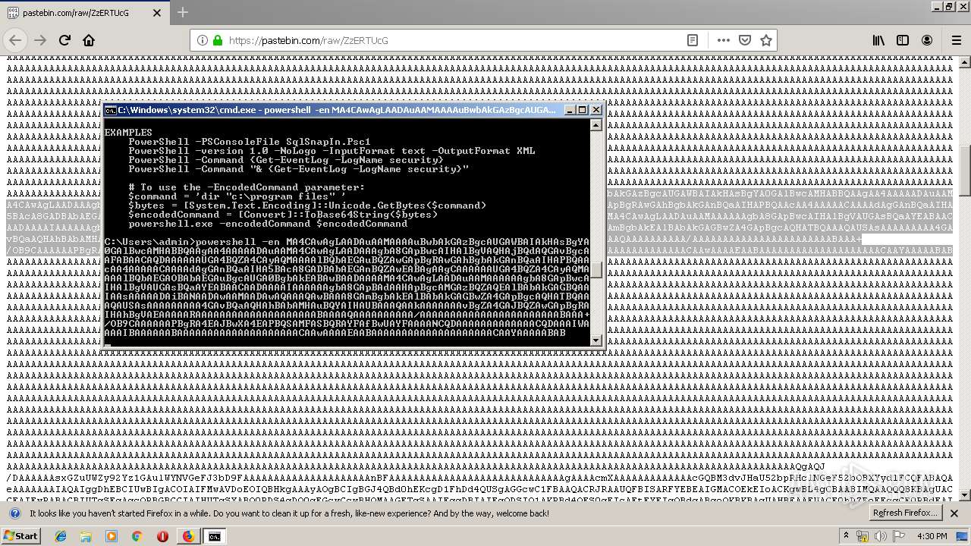Dismiss the Firefox notification bar
Image resolution: width=971 pixels, height=546 pixels.
955,513
